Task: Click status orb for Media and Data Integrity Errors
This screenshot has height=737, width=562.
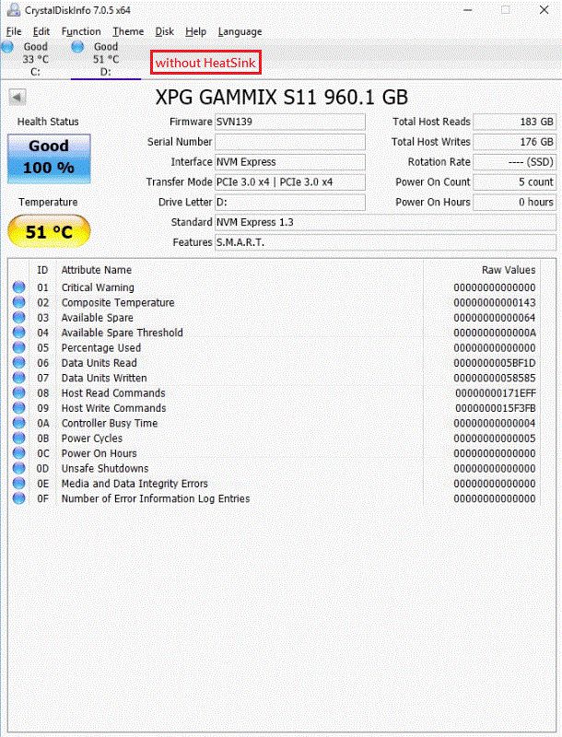Action: (18, 483)
